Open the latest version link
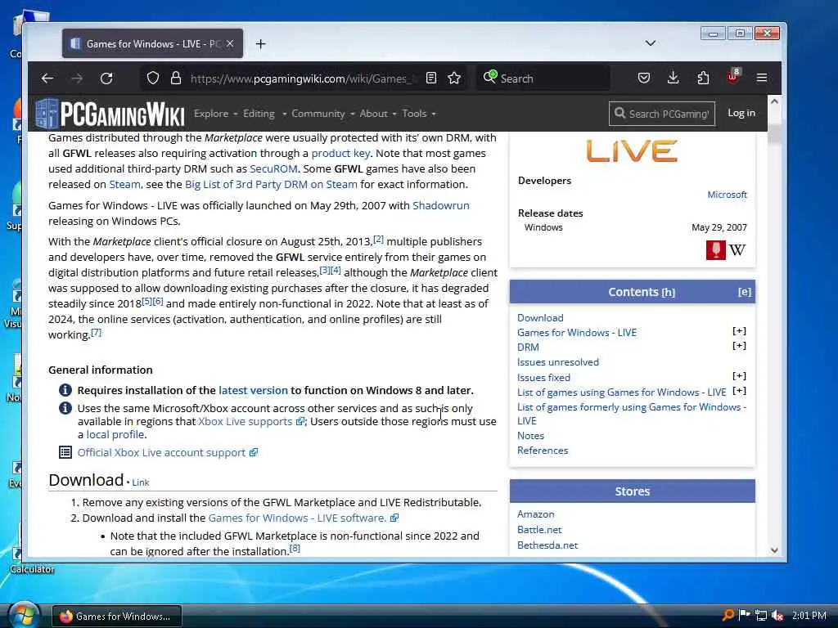This screenshot has height=628, width=838. pyautogui.click(x=253, y=390)
